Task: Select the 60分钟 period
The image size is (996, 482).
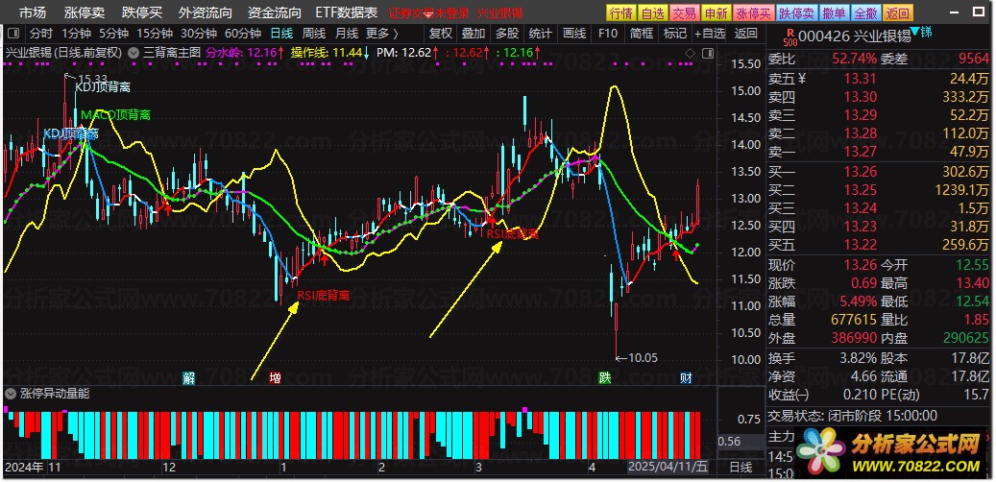Action: tap(243, 34)
